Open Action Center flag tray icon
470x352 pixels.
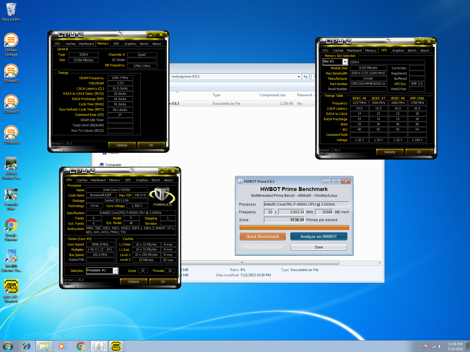click(x=426, y=346)
